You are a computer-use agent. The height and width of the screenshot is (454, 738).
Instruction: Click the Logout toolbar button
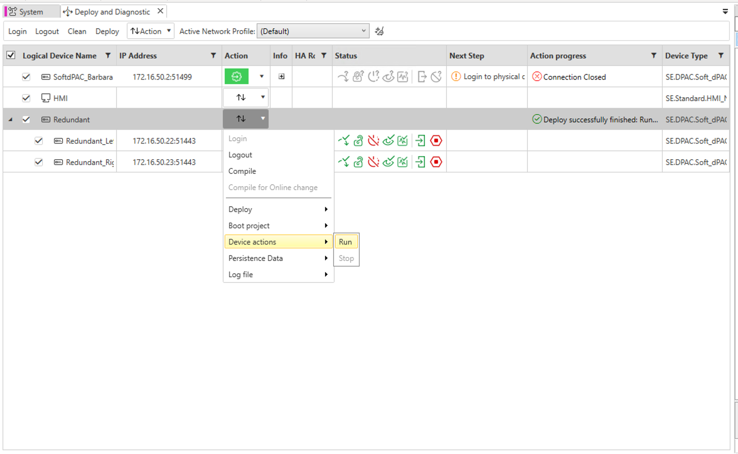(x=47, y=31)
